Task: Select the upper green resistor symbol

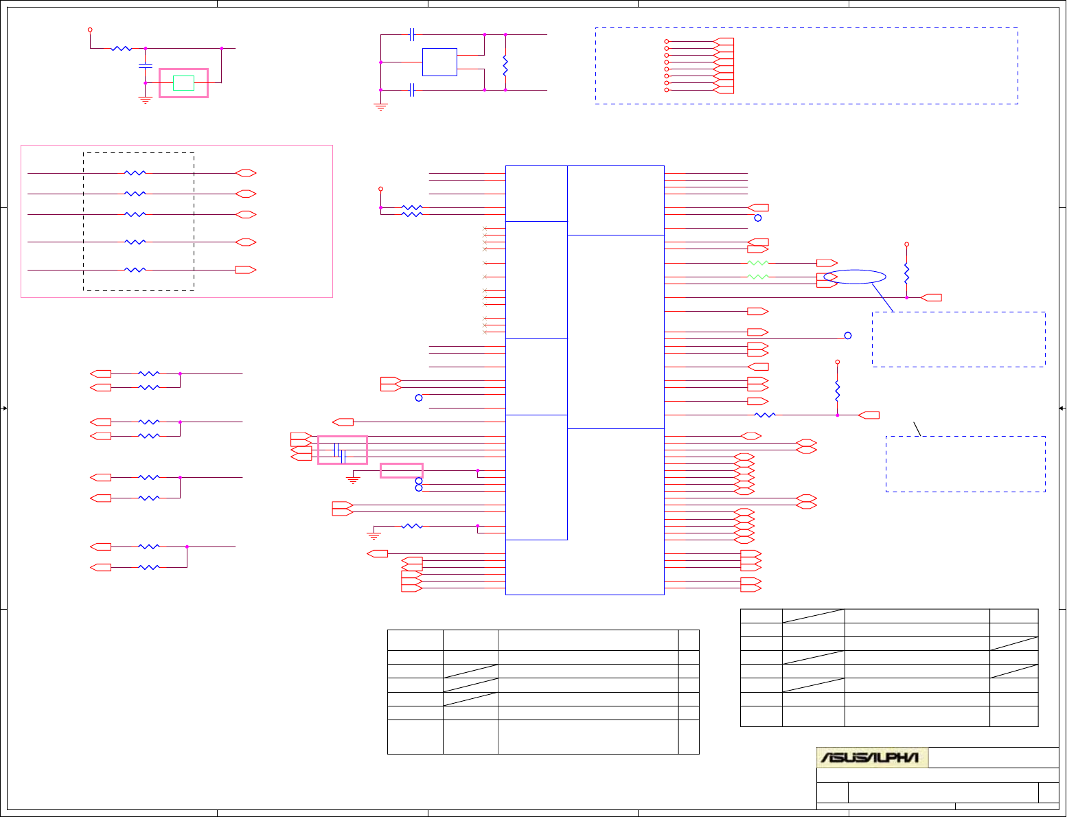Action: (757, 263)
